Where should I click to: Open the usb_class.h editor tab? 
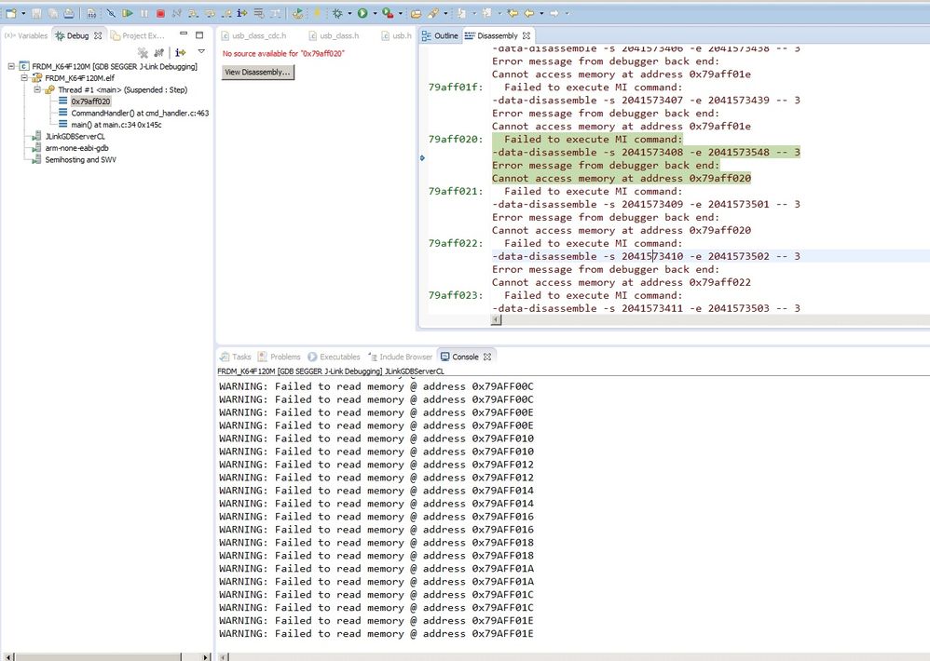(334, 35)
